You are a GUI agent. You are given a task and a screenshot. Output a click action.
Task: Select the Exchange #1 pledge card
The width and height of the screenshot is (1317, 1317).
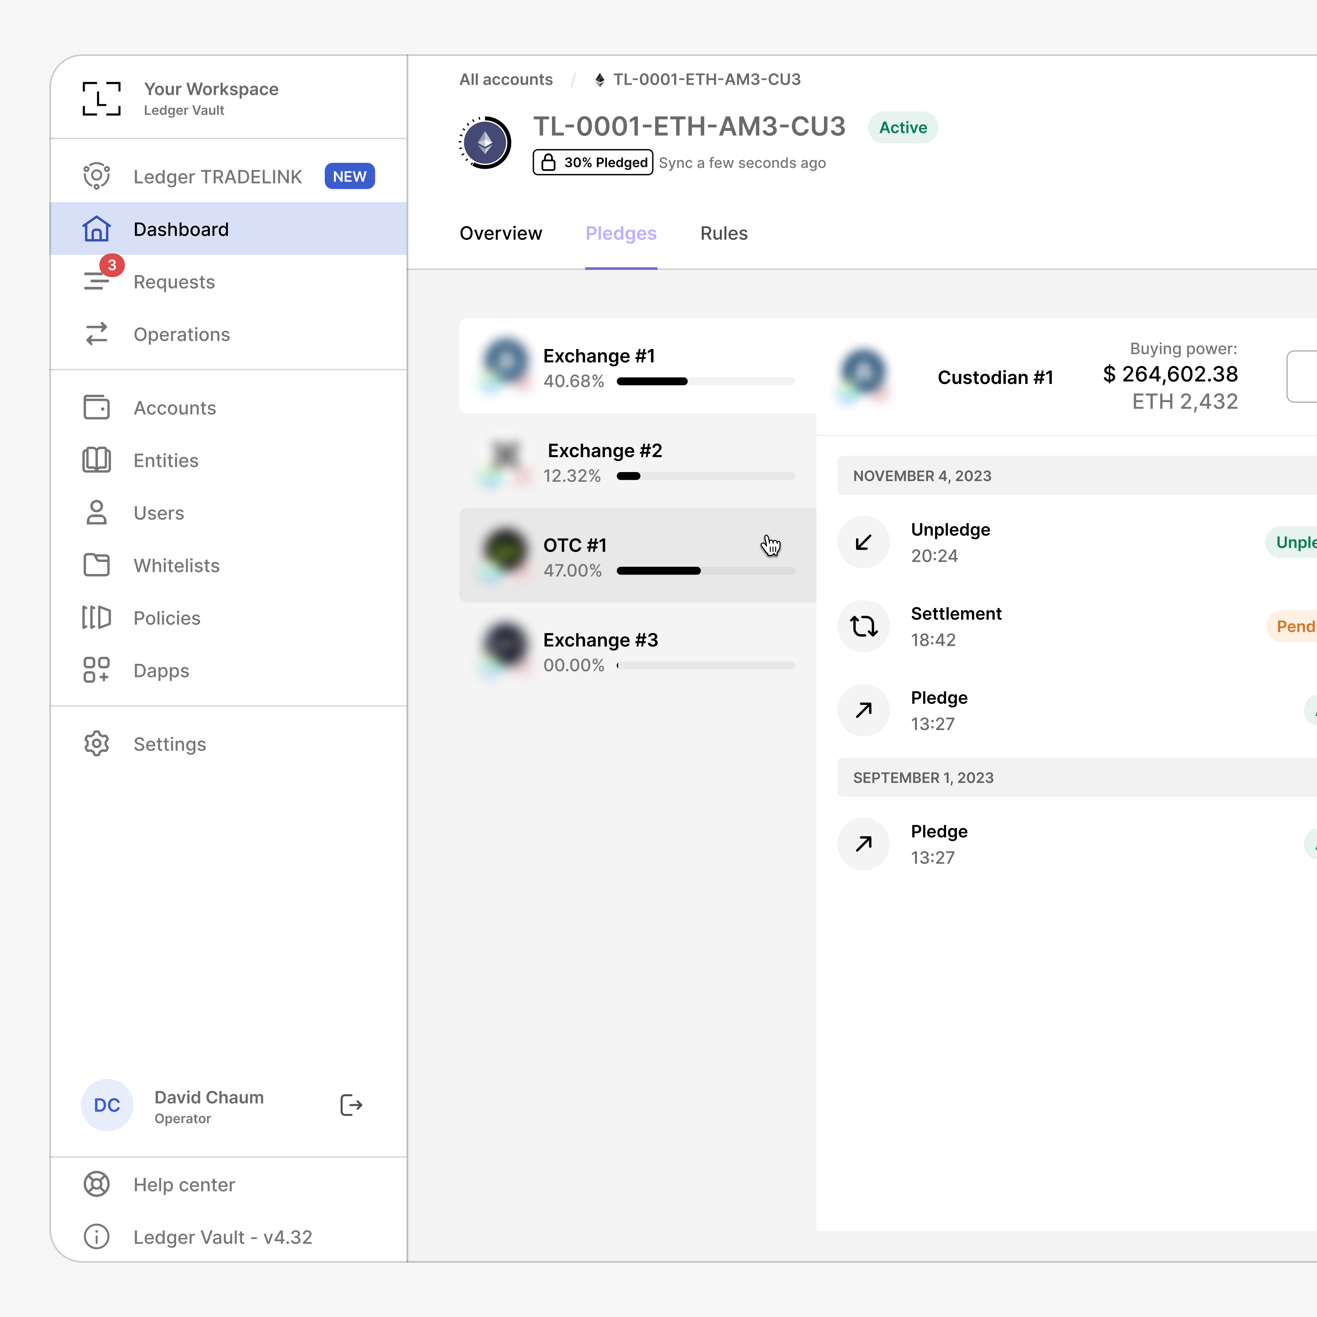(x=638, y=365)
